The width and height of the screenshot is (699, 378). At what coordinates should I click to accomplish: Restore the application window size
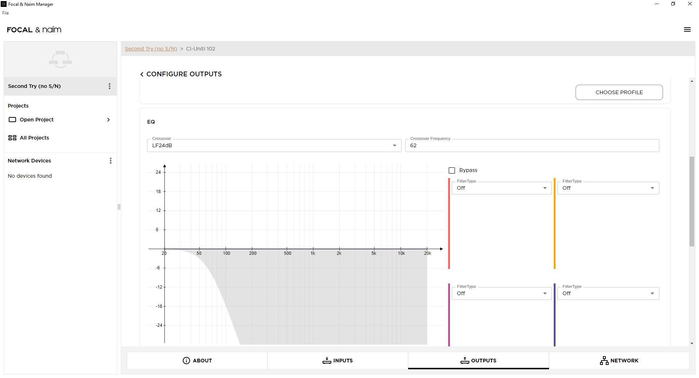click(x=673, y=4)
